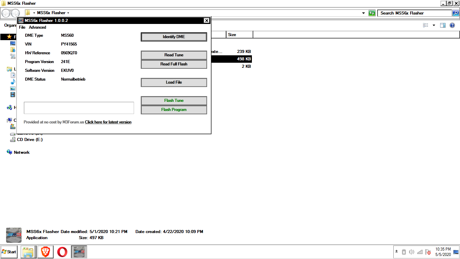460x259 pixels.
Task: Show hidden tray icons with the chevron
Action: coord(396,252)
